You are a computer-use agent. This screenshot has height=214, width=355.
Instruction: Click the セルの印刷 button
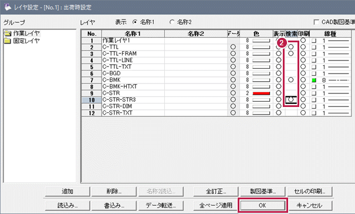(309, 192)
